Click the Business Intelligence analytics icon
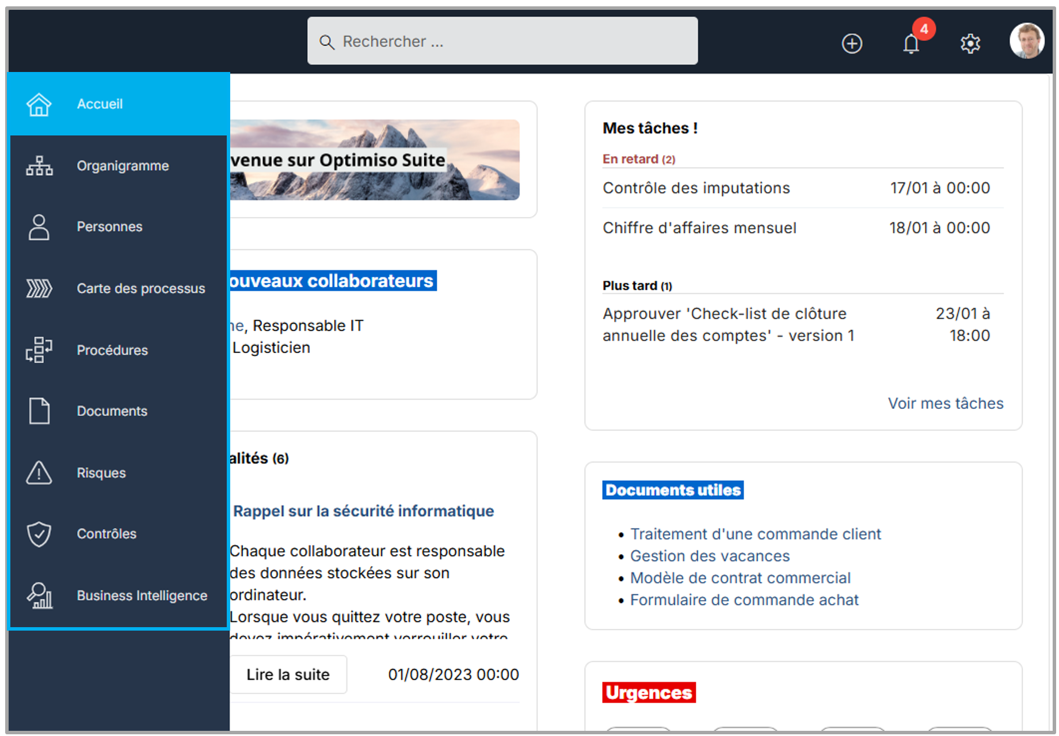Image resolution: width=1059 pixels, height=736 pixels. tap(39, 595)
